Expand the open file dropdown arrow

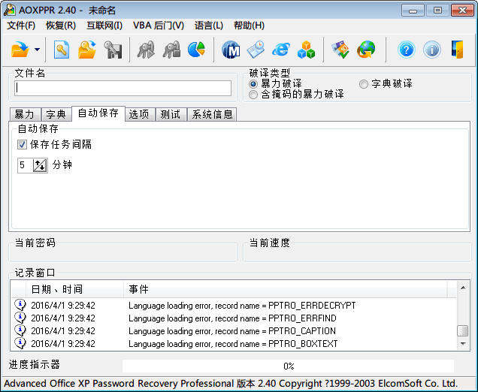click(x=37, y=50)
